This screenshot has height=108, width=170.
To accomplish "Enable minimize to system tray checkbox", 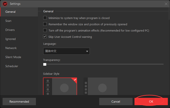I will point(45,18).
